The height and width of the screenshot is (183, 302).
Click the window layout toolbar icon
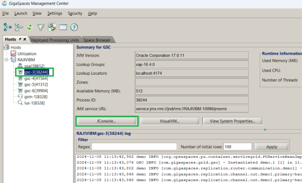pyautogui.click(x=63, y=27)
